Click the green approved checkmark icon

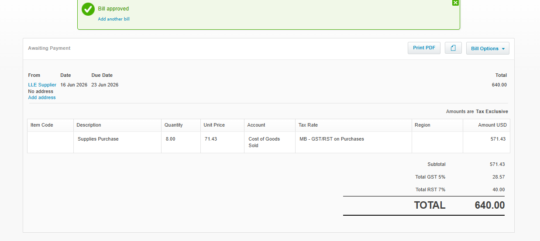88,9
